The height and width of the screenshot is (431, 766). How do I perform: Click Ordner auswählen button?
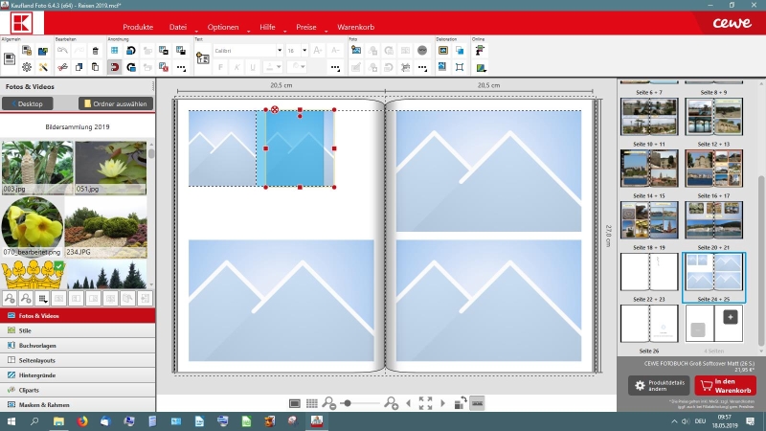[x=114, y=103]
